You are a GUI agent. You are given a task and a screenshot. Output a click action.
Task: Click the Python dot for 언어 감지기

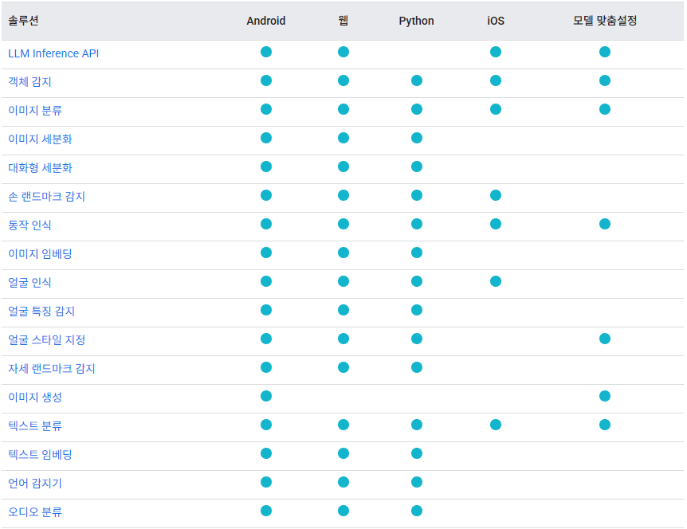tap(417, 482)
